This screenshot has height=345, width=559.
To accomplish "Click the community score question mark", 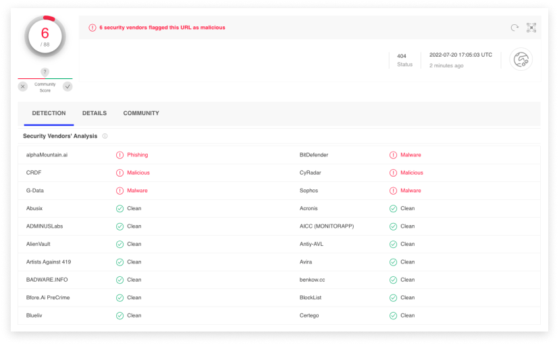I will (x=45, y=72).
